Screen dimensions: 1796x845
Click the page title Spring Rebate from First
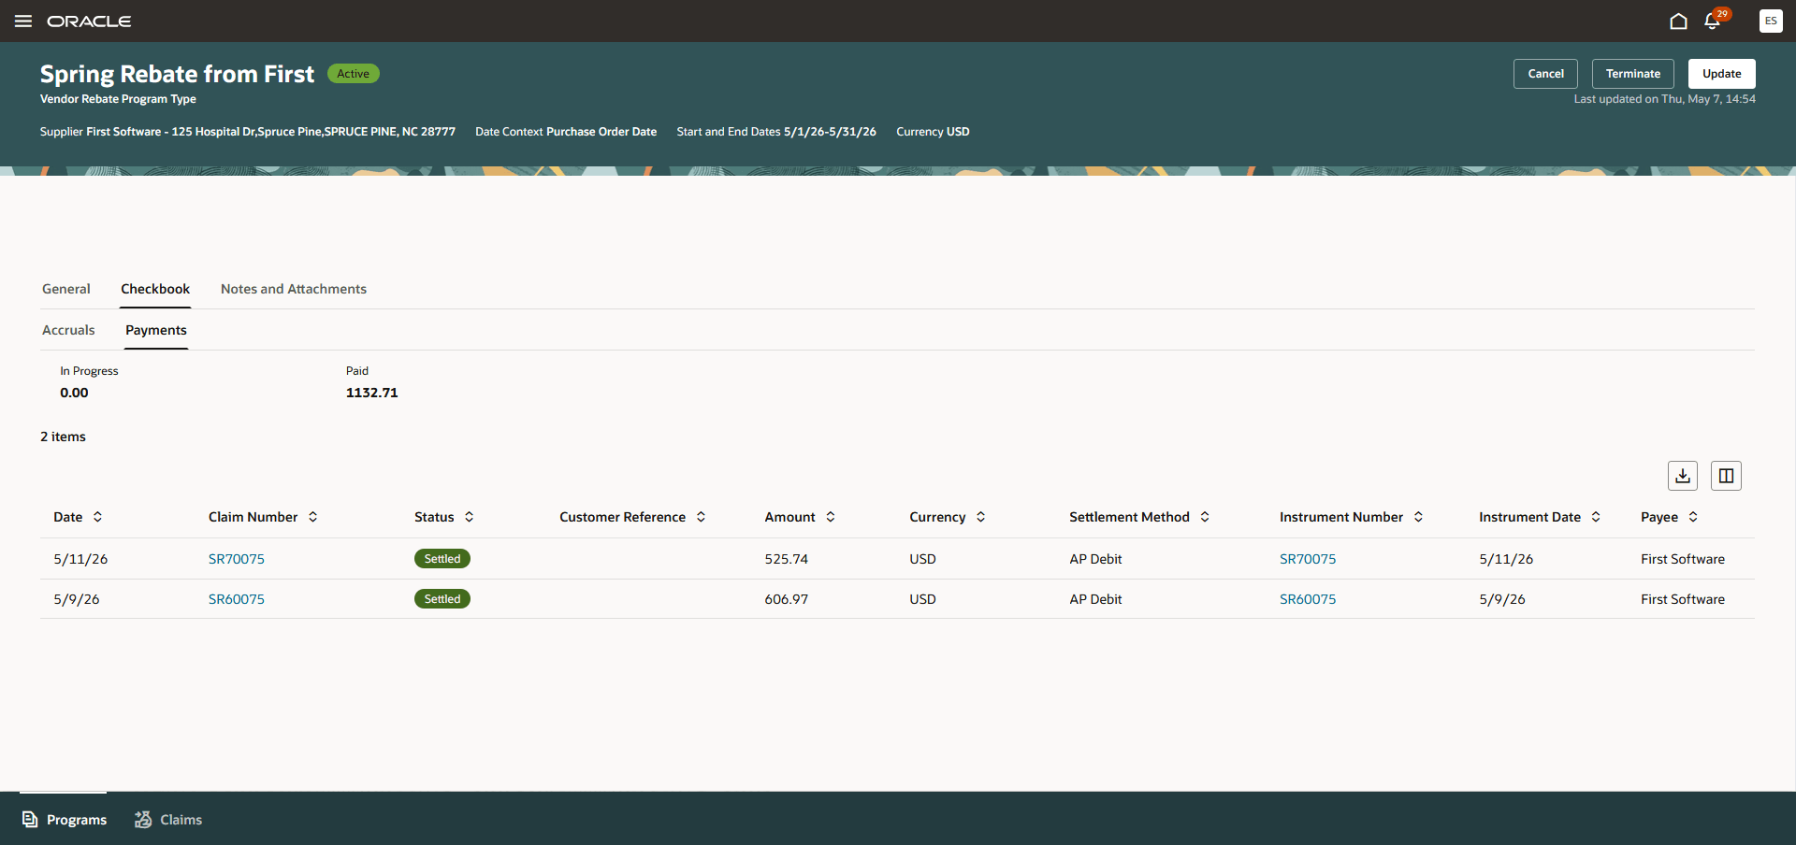click(x=177, y=74)
